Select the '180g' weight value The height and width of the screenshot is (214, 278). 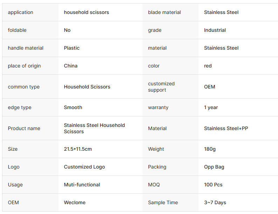[x=210, y=149]
